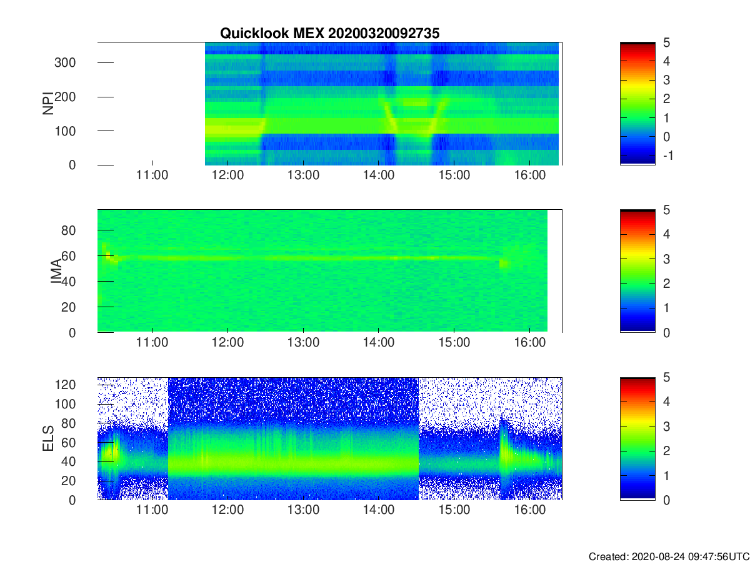Click the 15:00 tick label under IMA plot
Viewport: 750px width, 562px height.
point(454,343)
